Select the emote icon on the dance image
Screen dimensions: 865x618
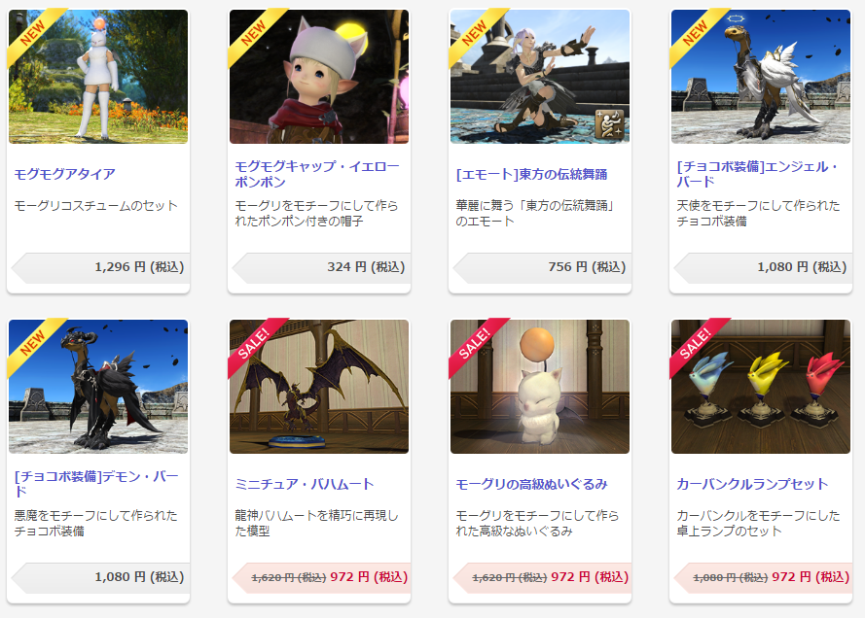point(609,124)
